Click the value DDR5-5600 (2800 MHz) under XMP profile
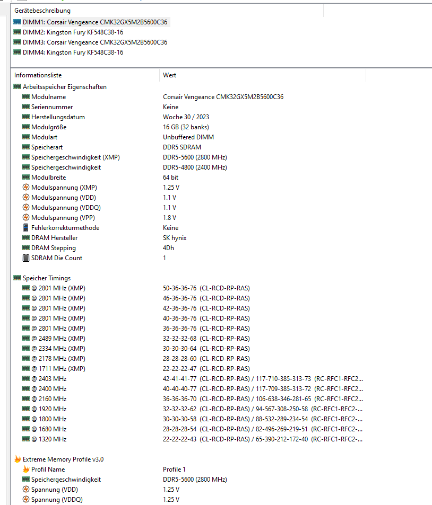Screen dimensions: 432x505 (195, 479)
